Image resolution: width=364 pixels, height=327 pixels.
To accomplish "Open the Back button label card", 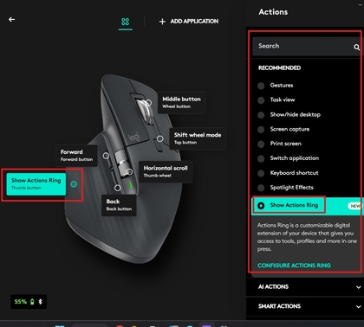I will click(x=119, y=205).
